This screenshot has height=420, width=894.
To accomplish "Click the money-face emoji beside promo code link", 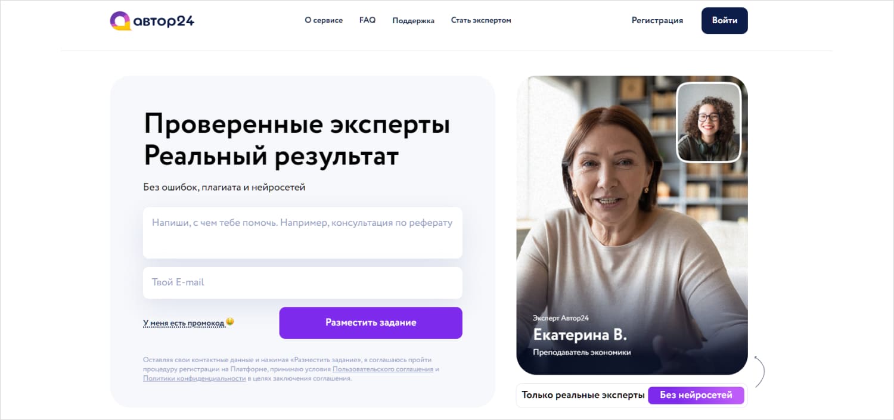I will click(x=230, y=322).
